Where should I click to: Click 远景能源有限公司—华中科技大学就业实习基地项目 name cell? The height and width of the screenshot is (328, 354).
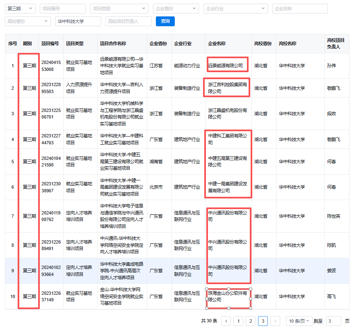coord(122,66)
